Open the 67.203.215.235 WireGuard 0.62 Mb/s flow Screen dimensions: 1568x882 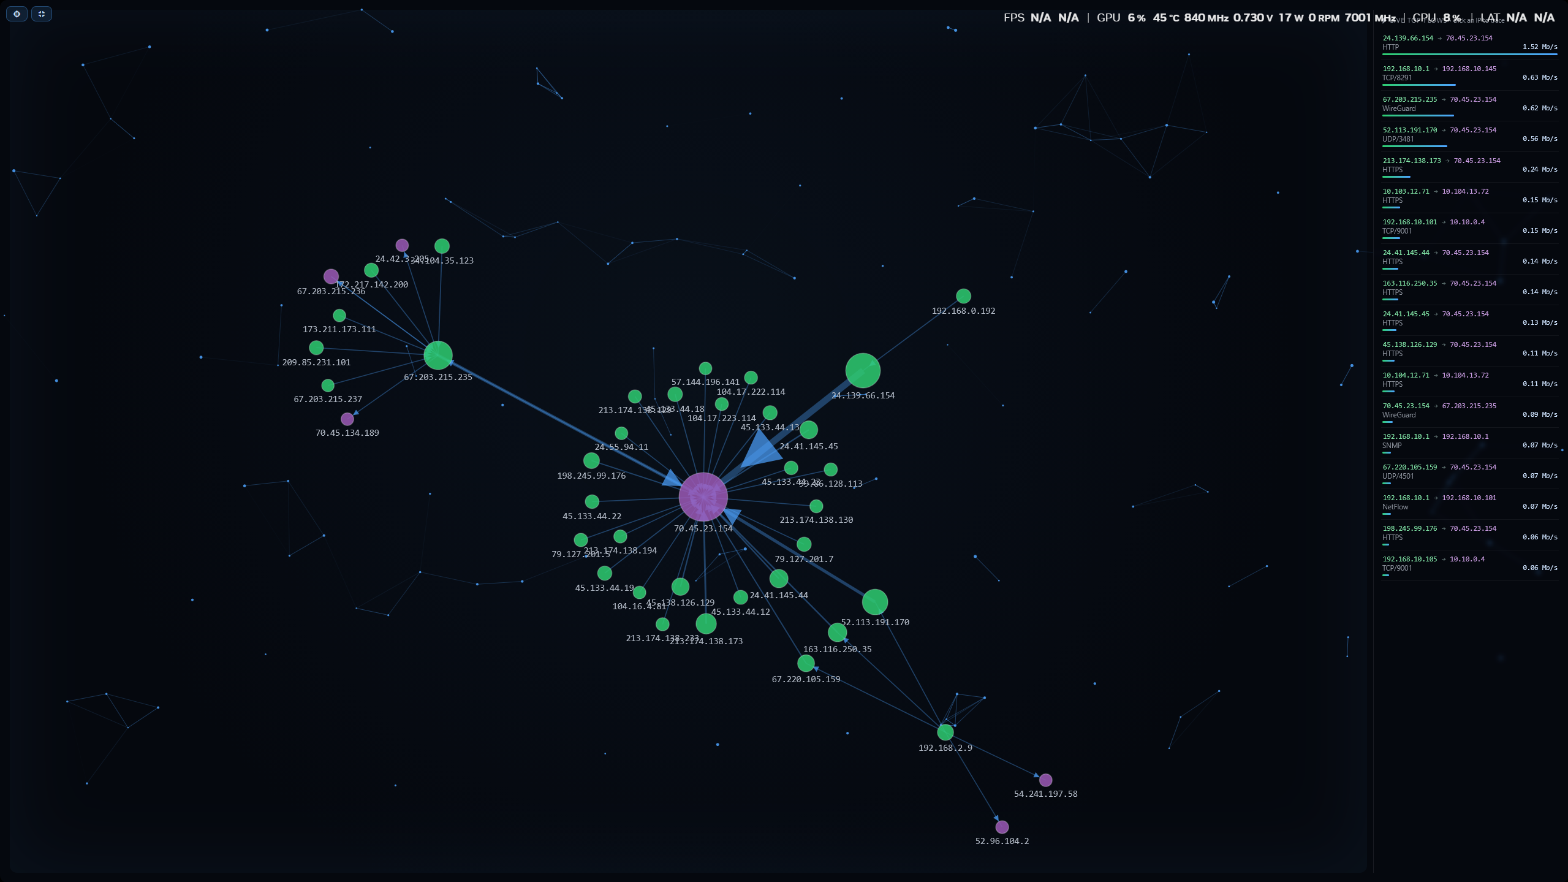1469,105
